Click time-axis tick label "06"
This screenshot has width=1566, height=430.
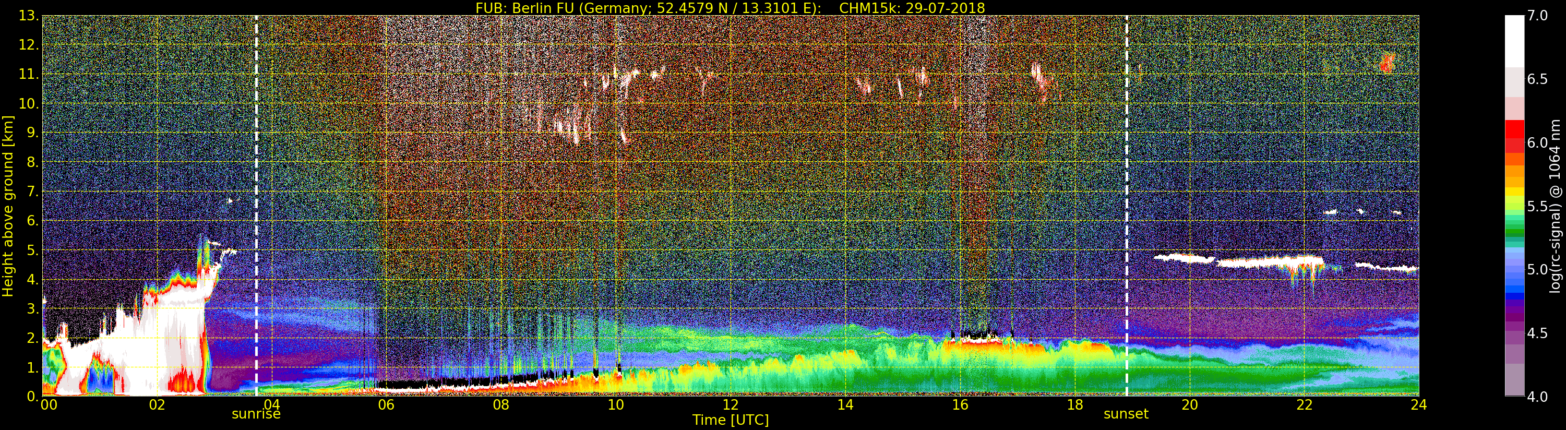point(386,404)
